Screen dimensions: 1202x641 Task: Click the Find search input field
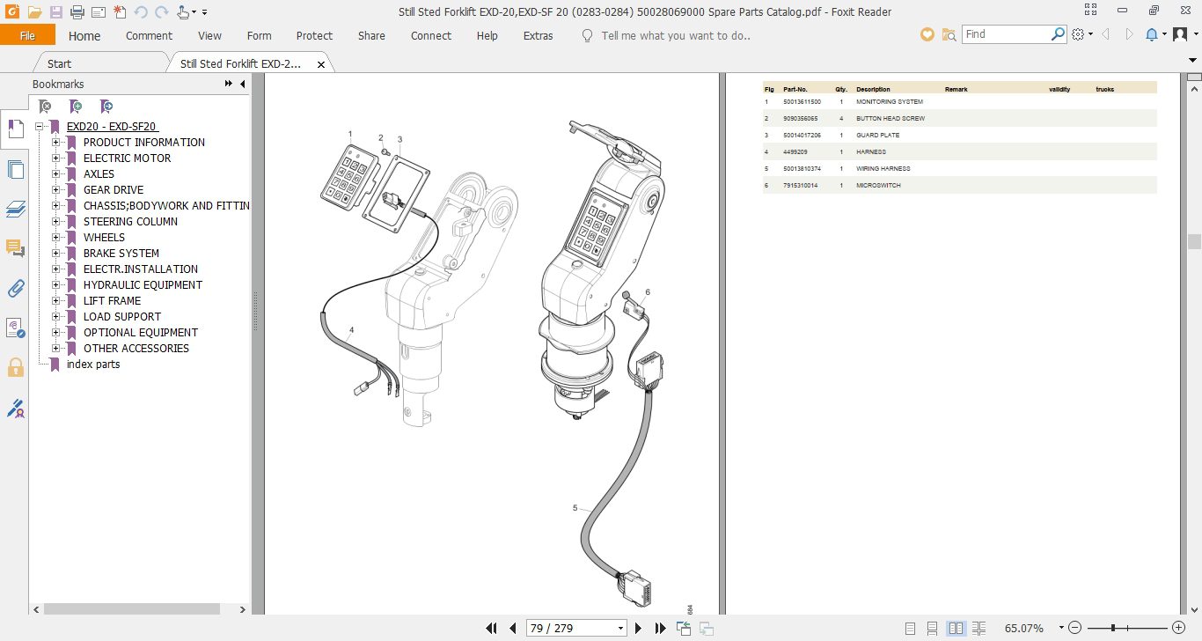click(x=1006, y=34)
